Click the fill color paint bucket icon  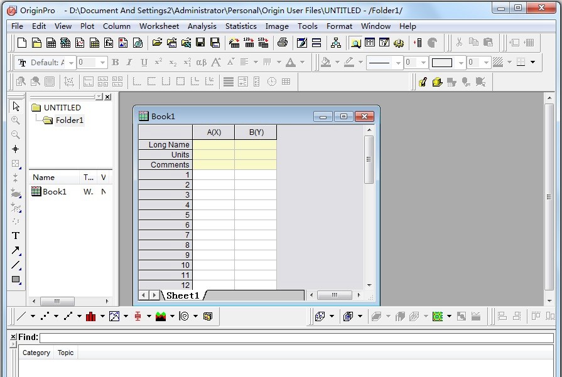[x=326, y=62]
